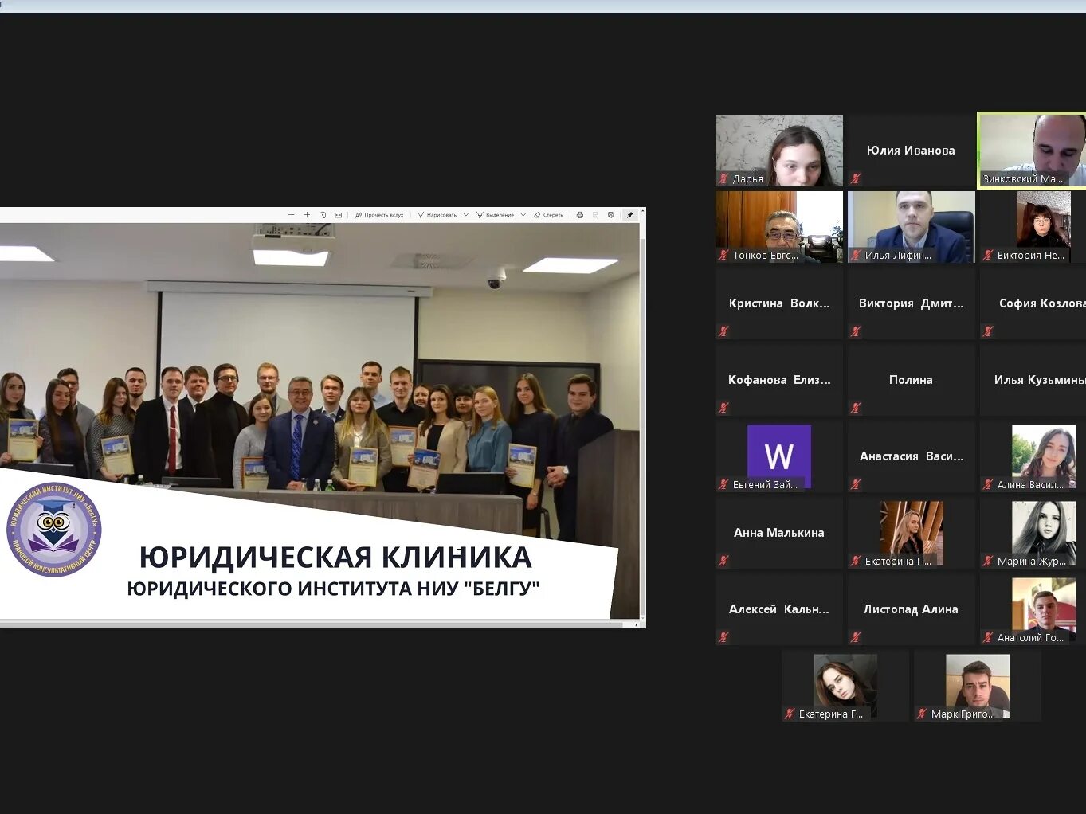Choose the 'Стереть' eraser tool
This screenshot has width=1086, height=814.
tap(548, 215)
